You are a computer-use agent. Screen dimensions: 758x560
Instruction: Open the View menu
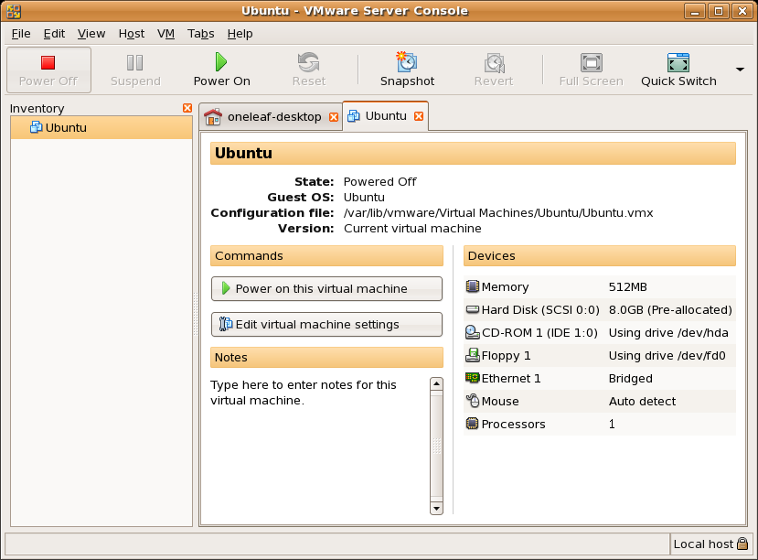91,34
